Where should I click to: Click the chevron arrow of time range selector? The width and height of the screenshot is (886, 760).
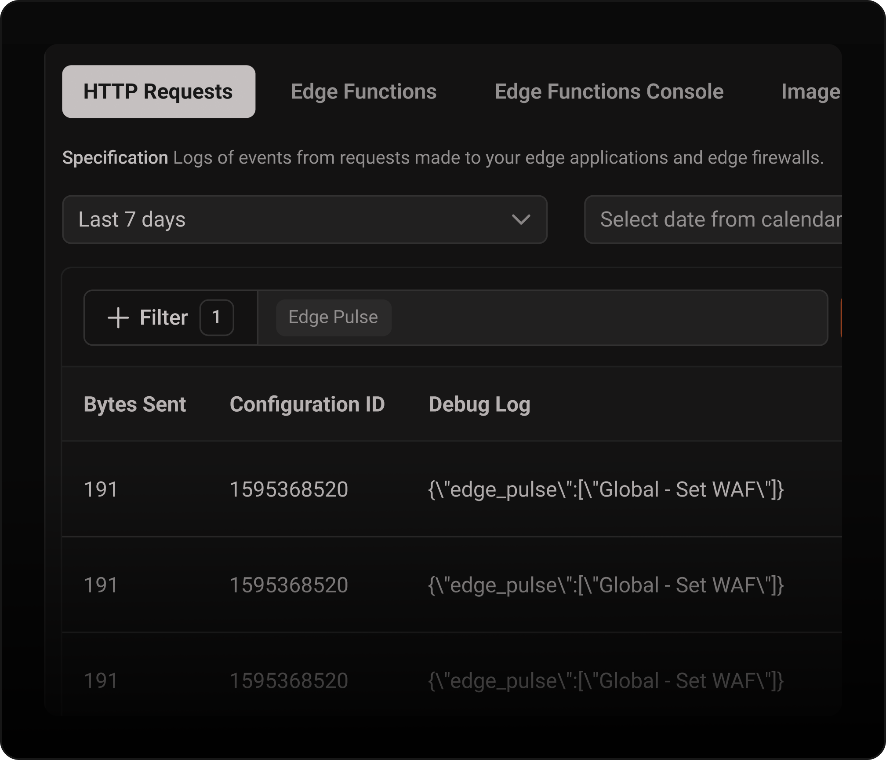click(x=521, y=219)
